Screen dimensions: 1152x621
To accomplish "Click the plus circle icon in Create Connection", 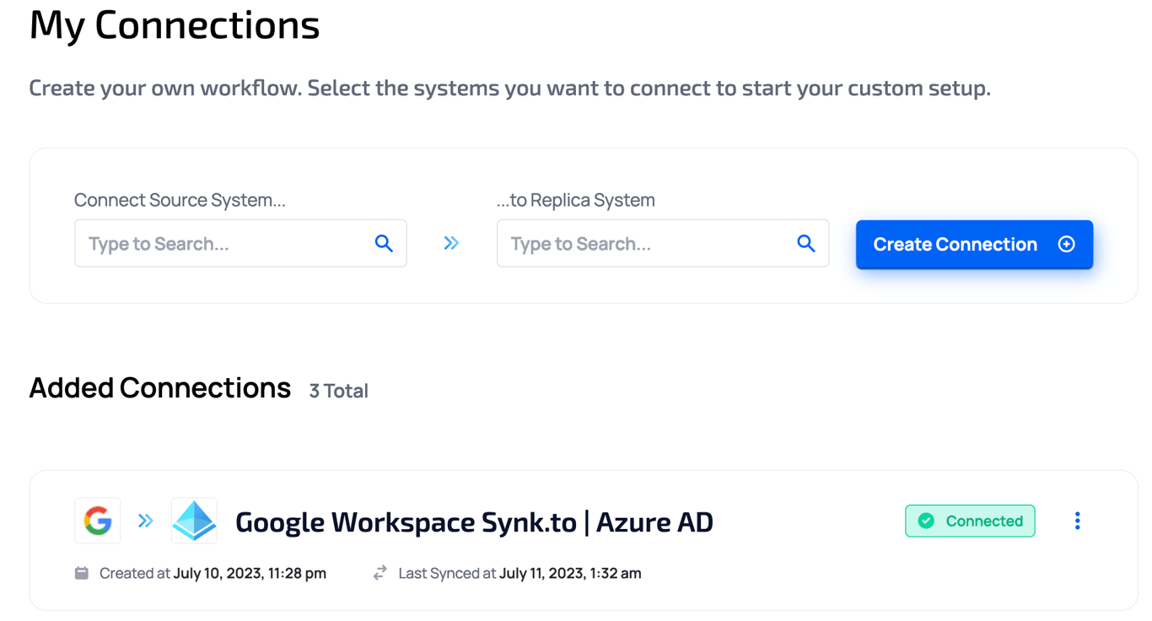I will click(1067, 245).
